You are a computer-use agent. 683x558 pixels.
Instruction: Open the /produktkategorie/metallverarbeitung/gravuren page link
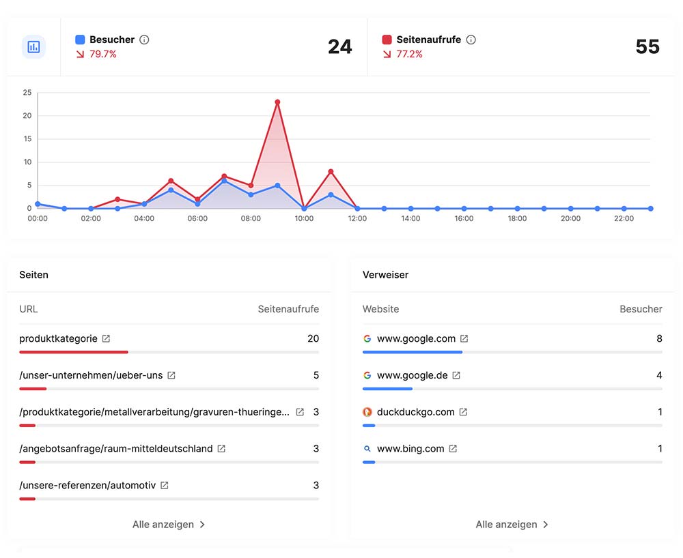(154, 412)
